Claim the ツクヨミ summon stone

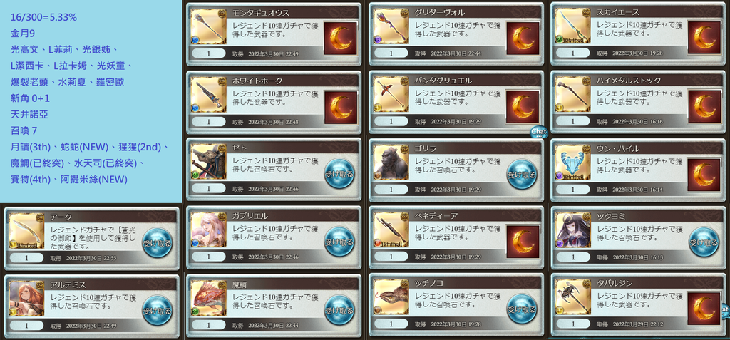point(704,242)
